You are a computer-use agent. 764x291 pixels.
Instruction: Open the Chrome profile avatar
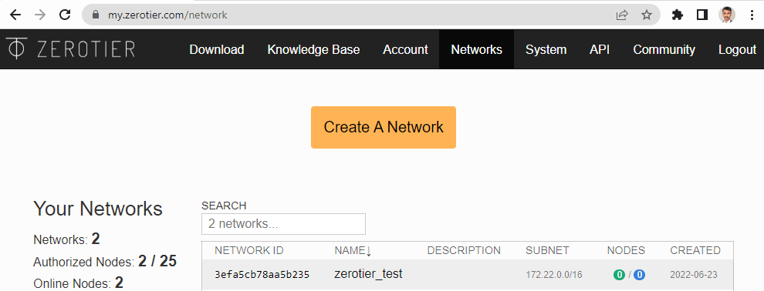click(x=727, y=15)
